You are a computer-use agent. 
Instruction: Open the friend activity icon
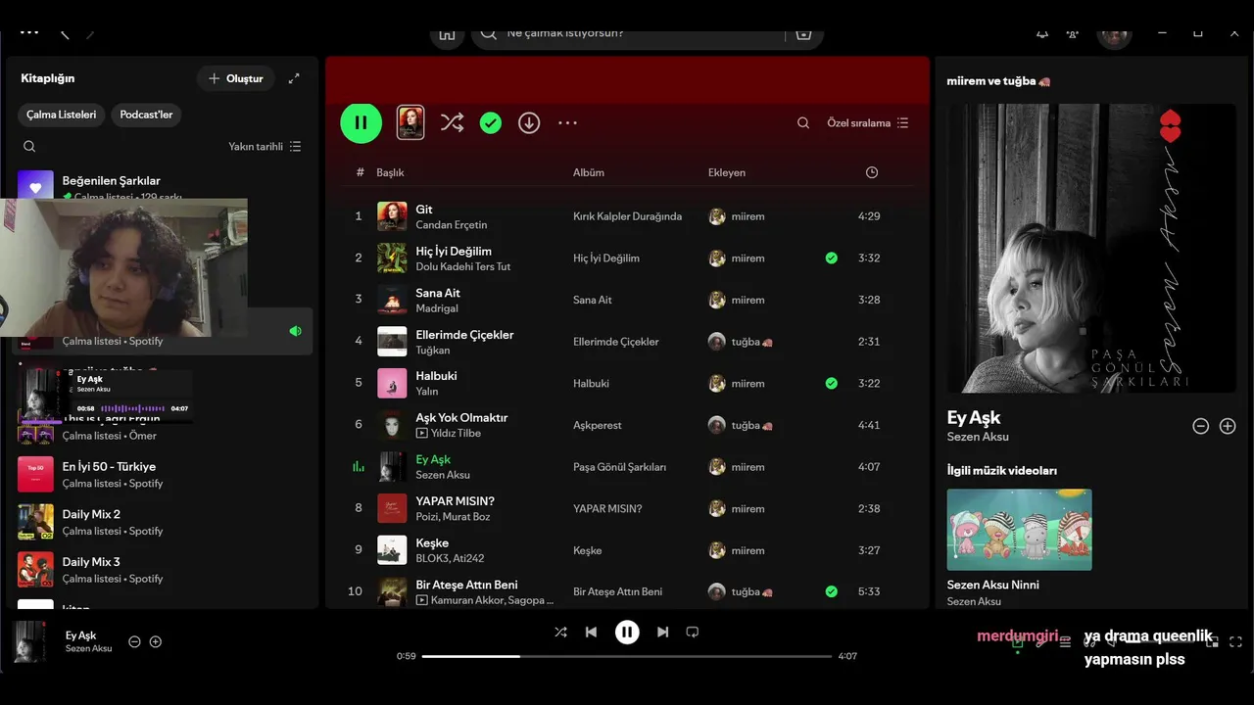(x=1073, y=33)
